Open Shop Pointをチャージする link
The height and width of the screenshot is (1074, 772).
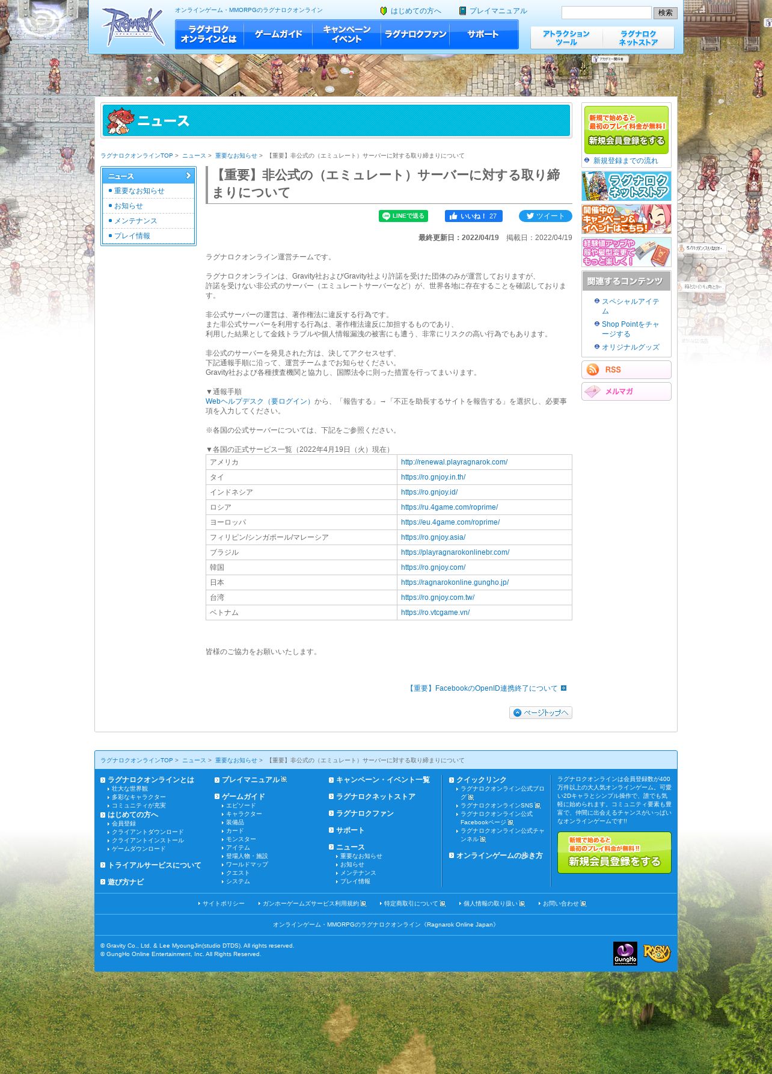[x=631, y=329]
